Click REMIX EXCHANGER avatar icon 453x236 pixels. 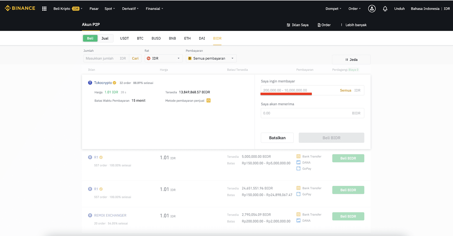tap(90, 215)
